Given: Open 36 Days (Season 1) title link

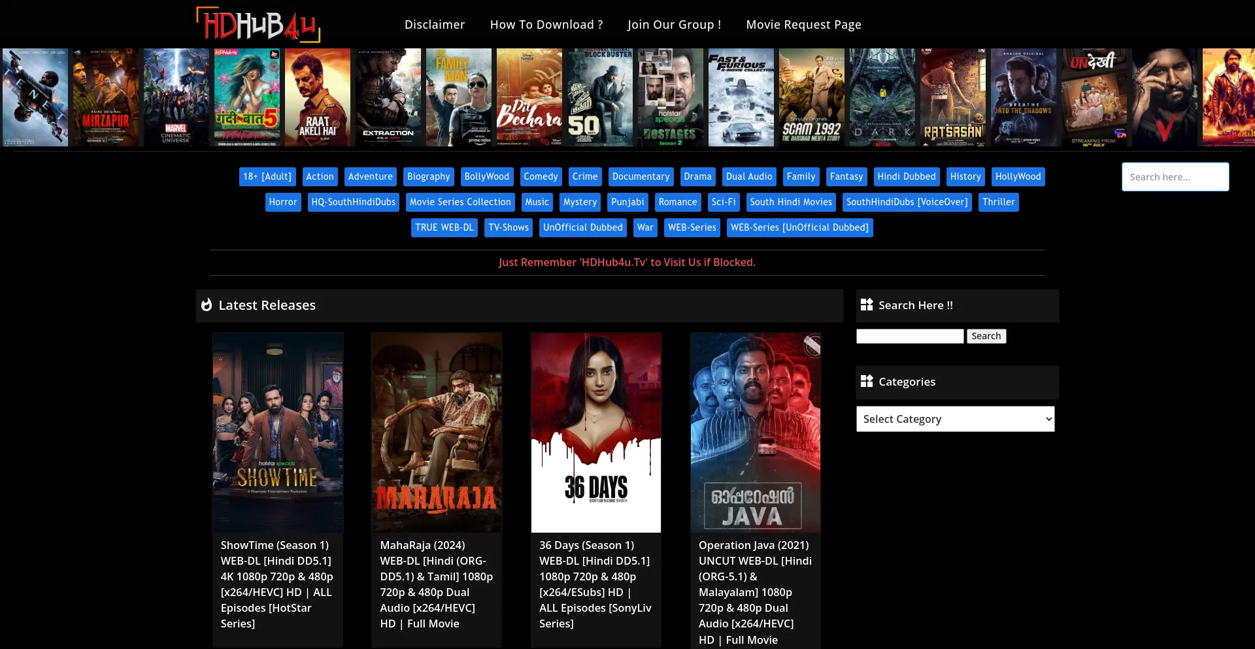Looking at the screenshot, I should click(595, 584).
